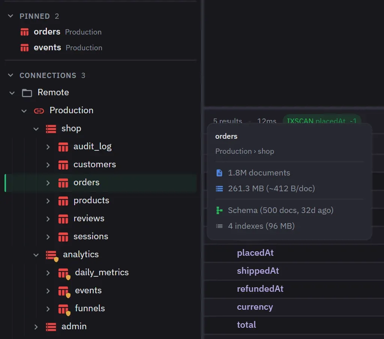
Task: Expand the daily_metrics collection chevron
Action: (48, 273)
